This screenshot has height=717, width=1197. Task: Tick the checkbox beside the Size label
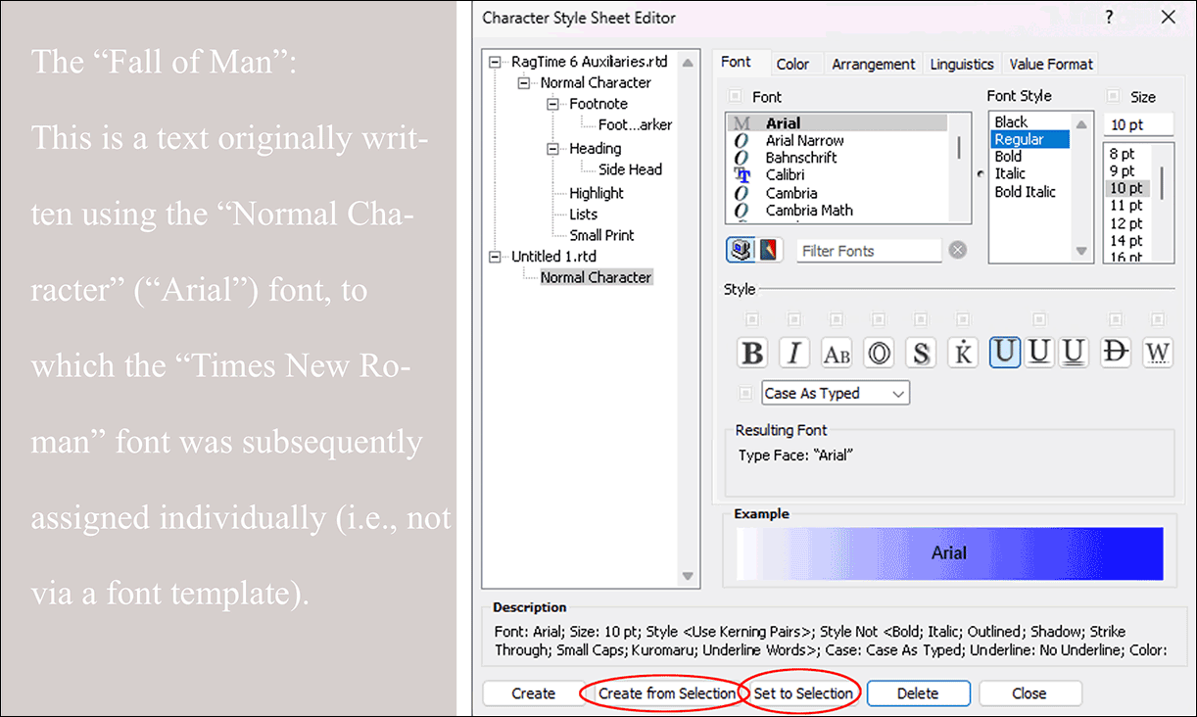click(1112, 96)
